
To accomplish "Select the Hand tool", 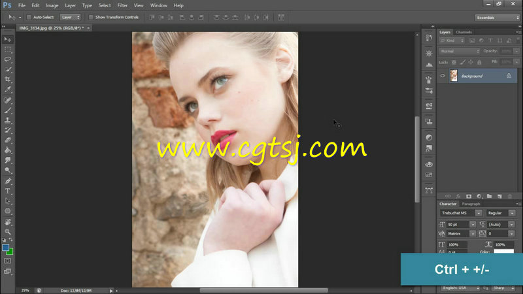I will [x=8, y=222].
